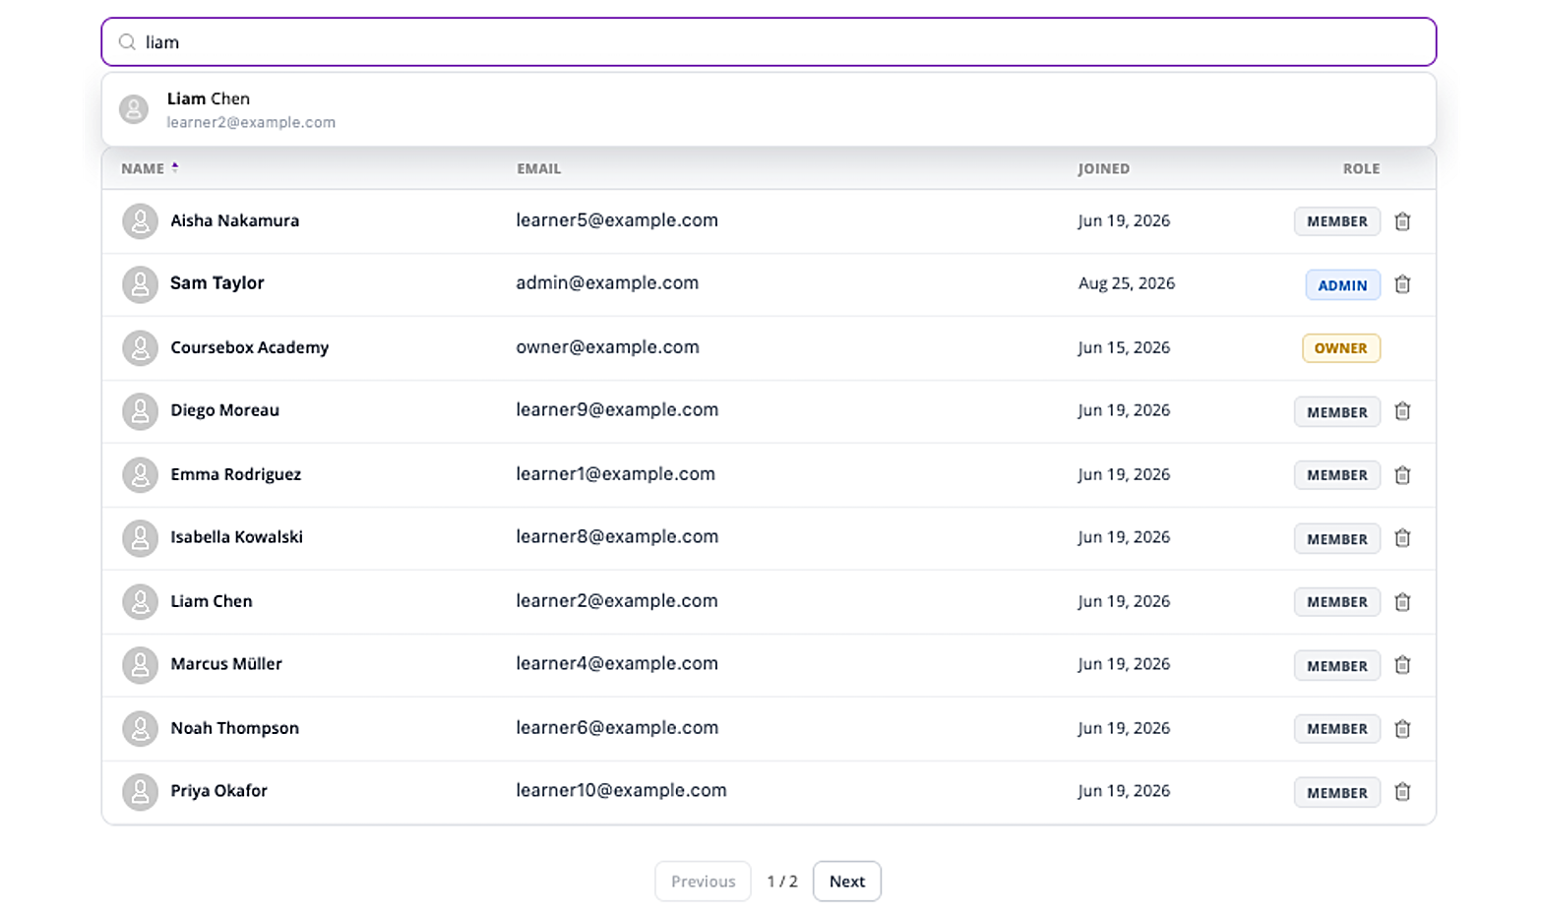Click the search field containing liam
The height and width of the screenshot is (915, 1543).
[x=769, y=42]
